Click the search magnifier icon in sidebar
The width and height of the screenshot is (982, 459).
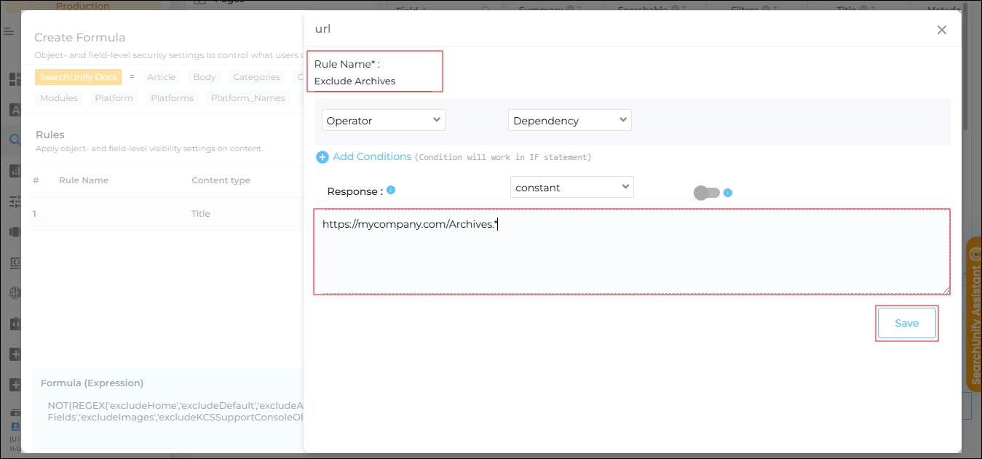[x=14, y=140]
